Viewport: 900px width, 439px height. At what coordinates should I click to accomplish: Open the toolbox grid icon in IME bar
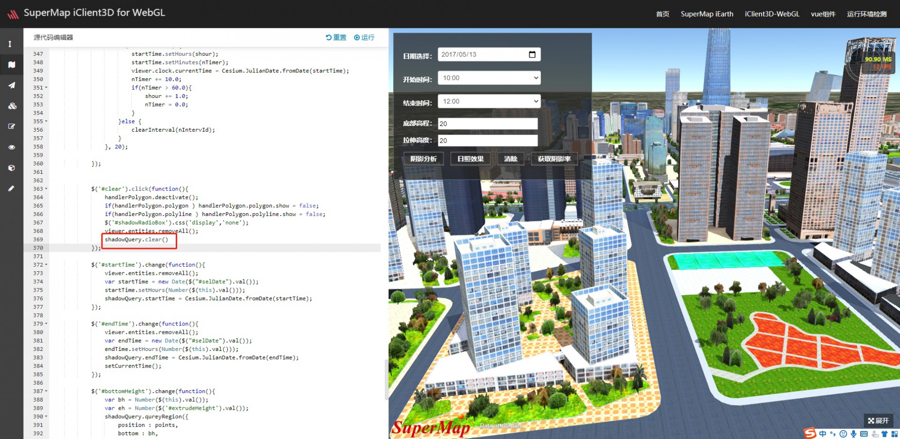click(x=894, y=434)
